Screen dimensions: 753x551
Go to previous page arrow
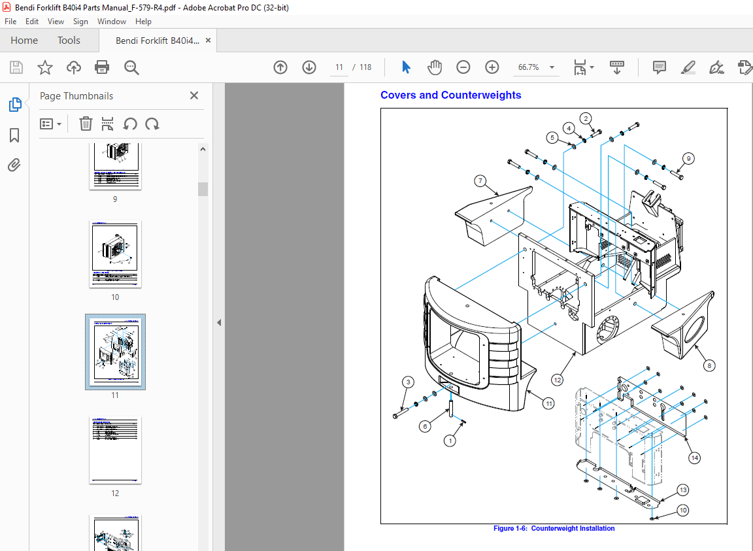(x=280, y=67)
